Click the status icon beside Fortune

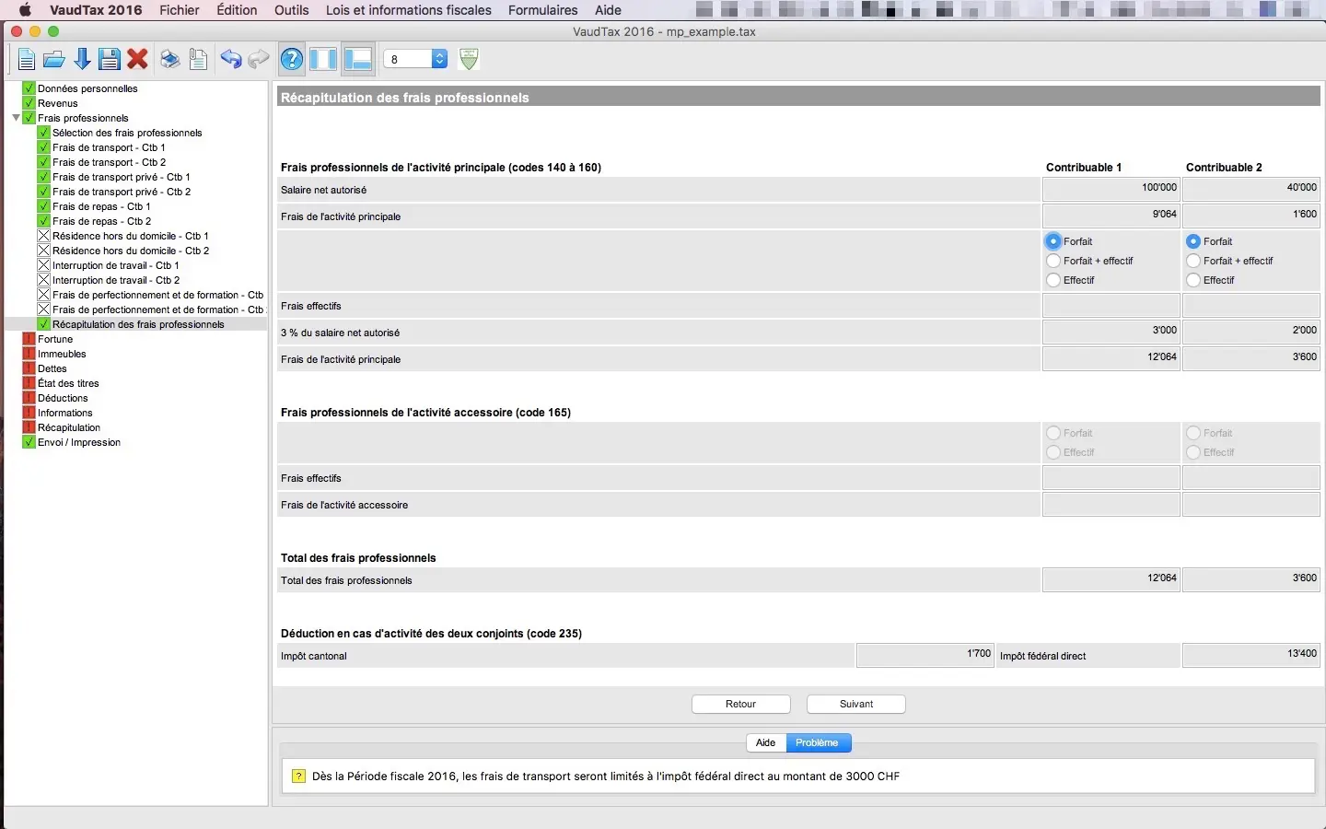click(29, 339)
